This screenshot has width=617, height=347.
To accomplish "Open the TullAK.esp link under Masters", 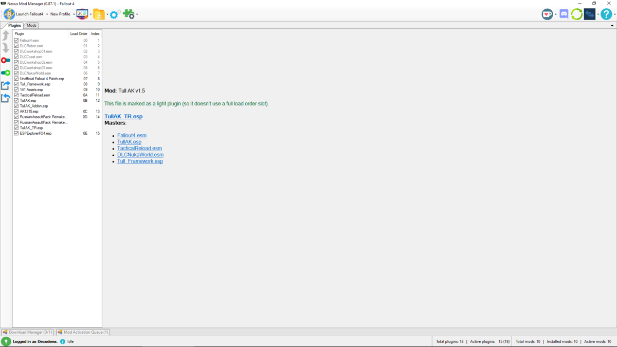I will [x=129, y=142].
